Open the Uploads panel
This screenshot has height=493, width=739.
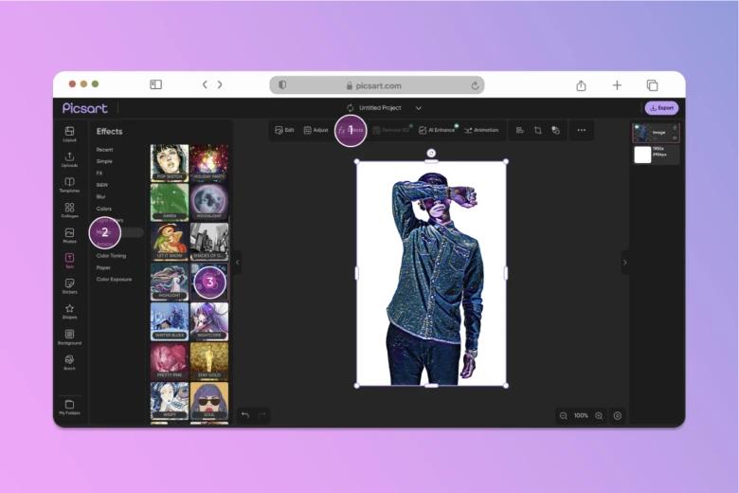click(x=69, y=159)
